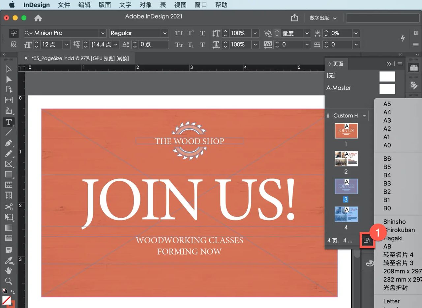The height and width of the screenshot is (308, 422).
Task: Select the Rectangle tool
Action: [x=9, y=174]
